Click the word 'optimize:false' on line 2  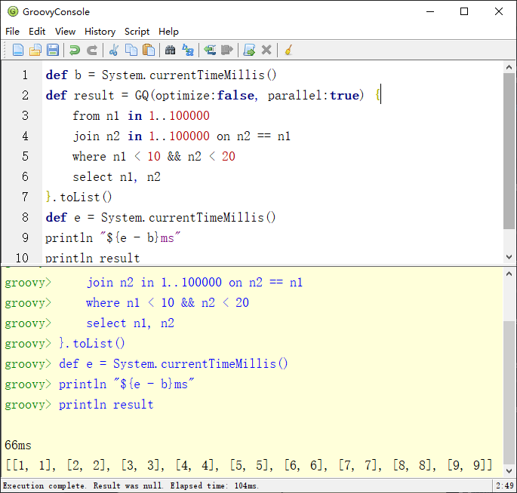[205, 96]
